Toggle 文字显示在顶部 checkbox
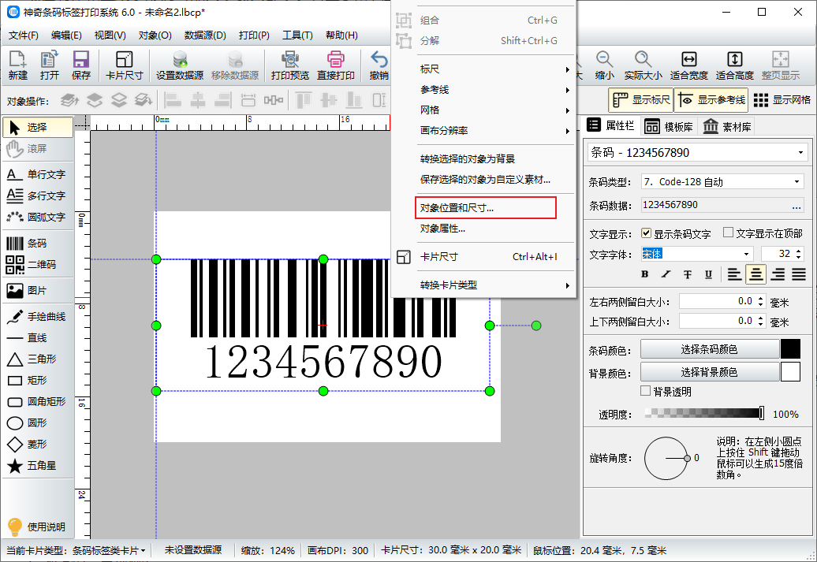Viewport: 817px width, 562px height. tap(729, 233)
